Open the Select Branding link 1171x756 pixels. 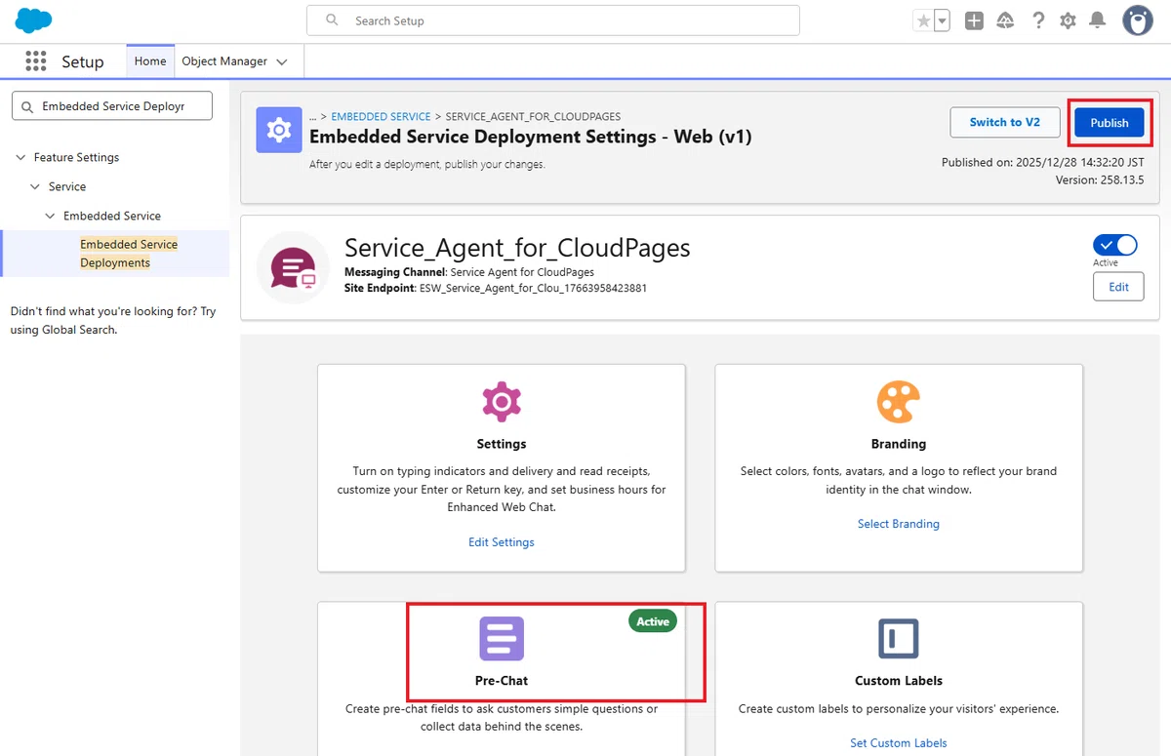point(899,524)
